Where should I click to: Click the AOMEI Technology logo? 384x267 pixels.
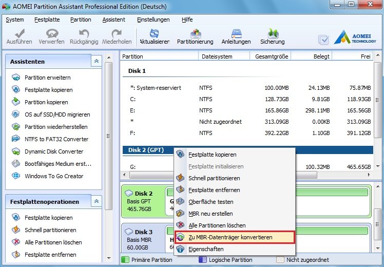355,37
